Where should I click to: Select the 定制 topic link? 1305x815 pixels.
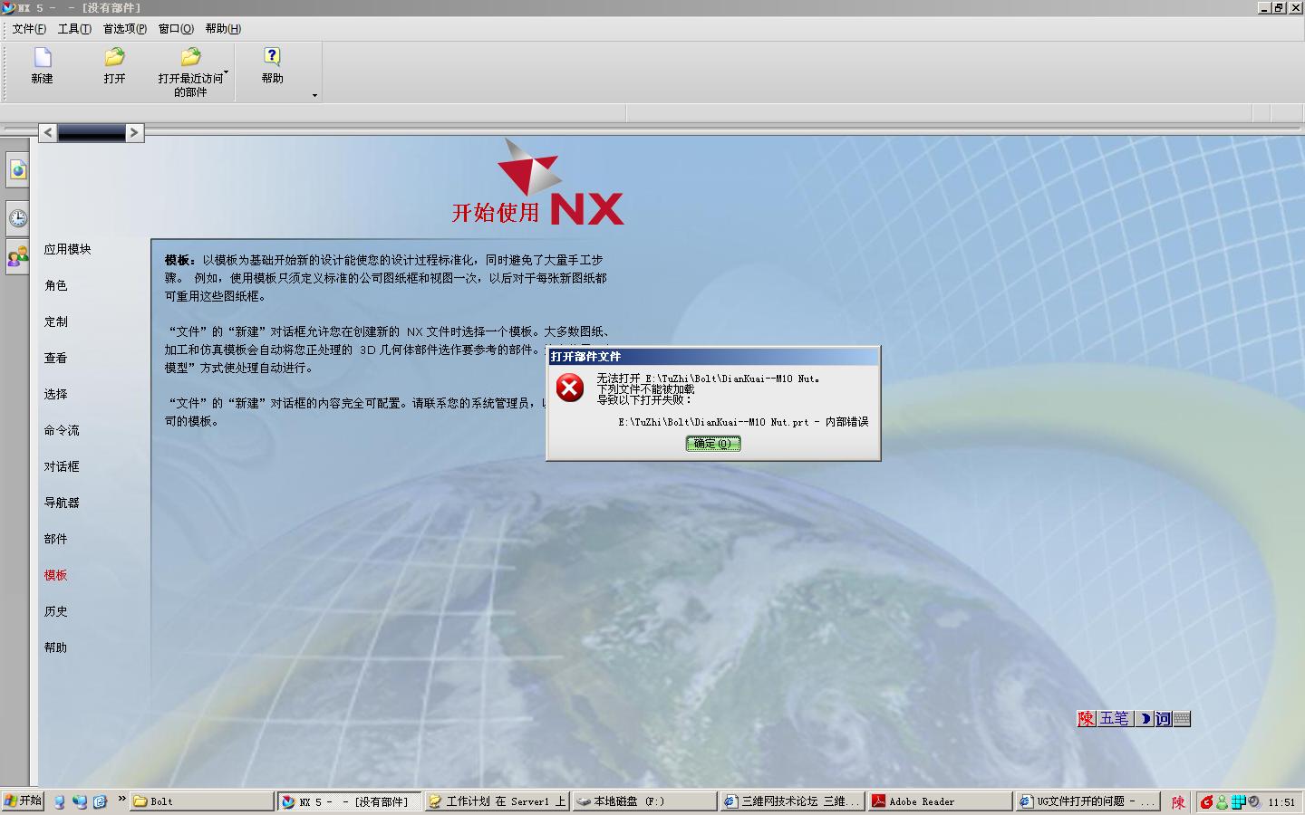[56, 321]
